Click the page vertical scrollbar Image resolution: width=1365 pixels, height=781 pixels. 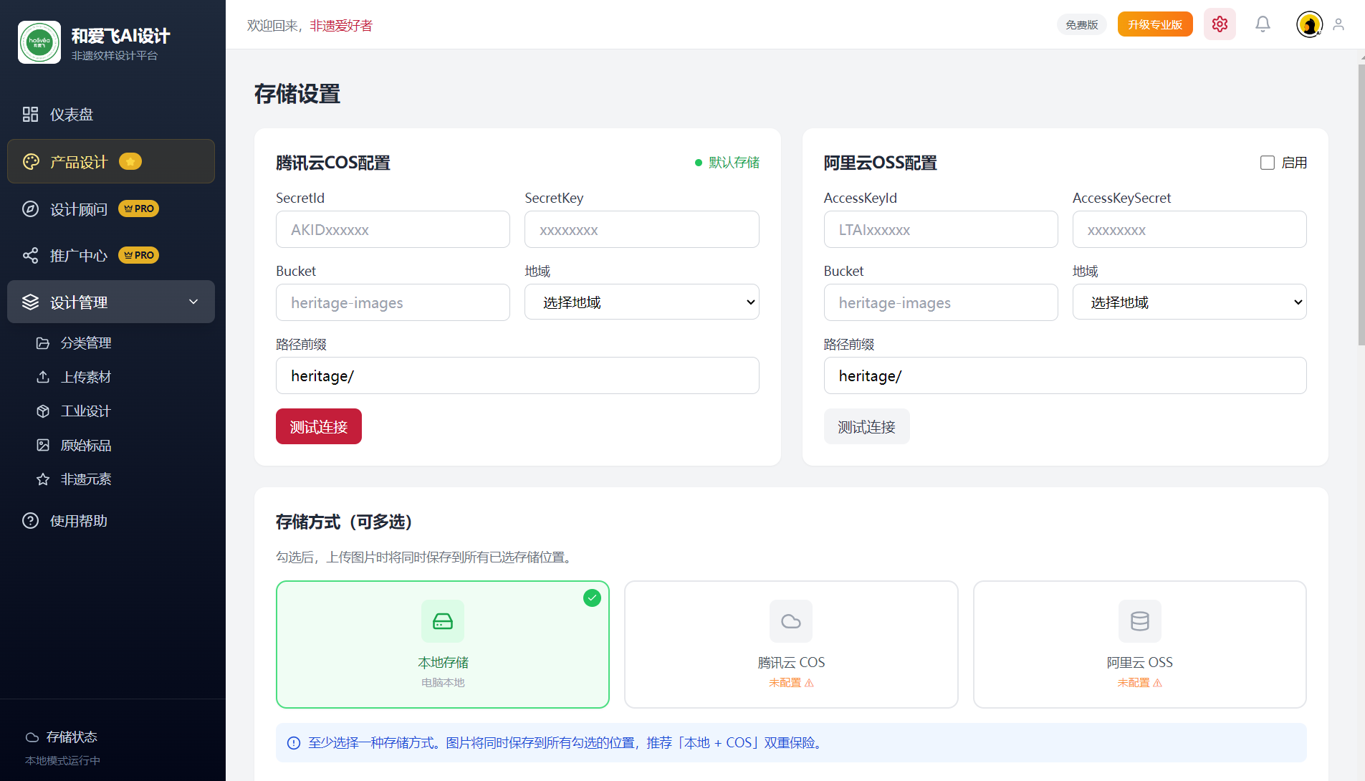1361,206
